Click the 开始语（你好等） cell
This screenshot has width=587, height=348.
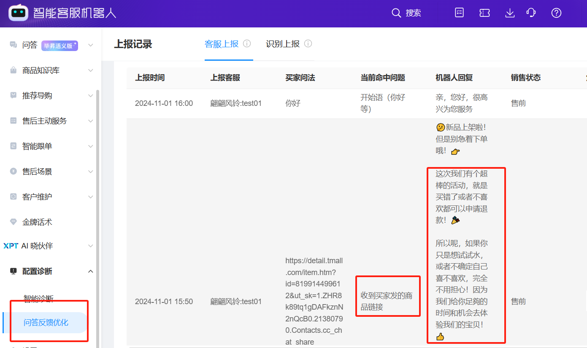click(383, 103)
